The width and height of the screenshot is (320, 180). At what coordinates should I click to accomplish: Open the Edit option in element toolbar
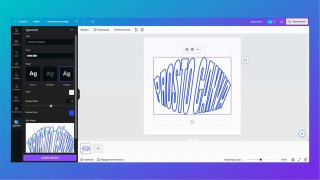click(x=84, y=30)
